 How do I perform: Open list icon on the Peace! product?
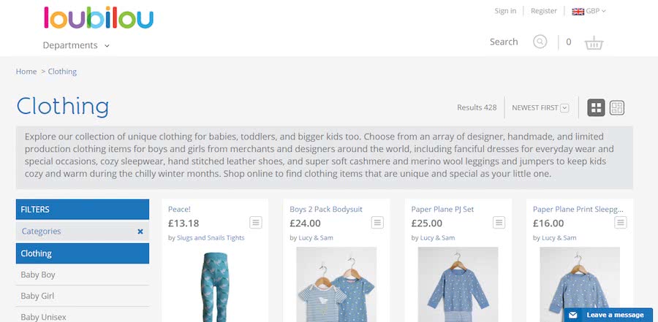tap(256, 223)
